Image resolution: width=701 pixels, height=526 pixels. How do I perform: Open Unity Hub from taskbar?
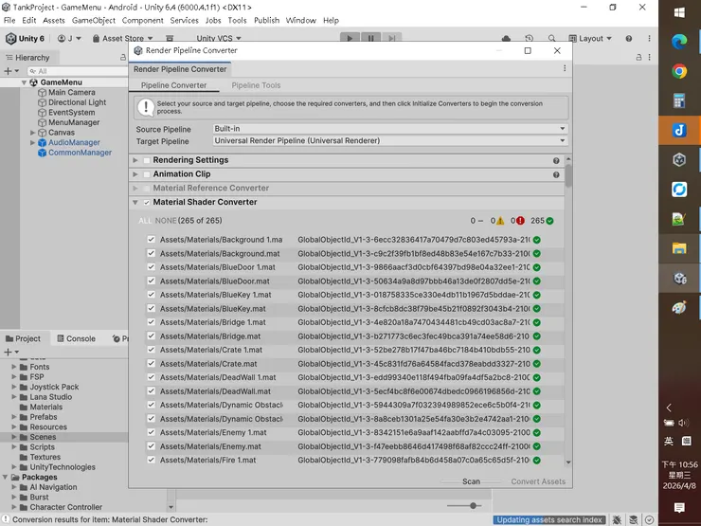(679, 159)
